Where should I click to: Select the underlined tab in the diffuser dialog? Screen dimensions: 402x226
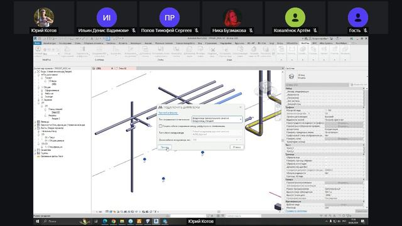[168, 113]
